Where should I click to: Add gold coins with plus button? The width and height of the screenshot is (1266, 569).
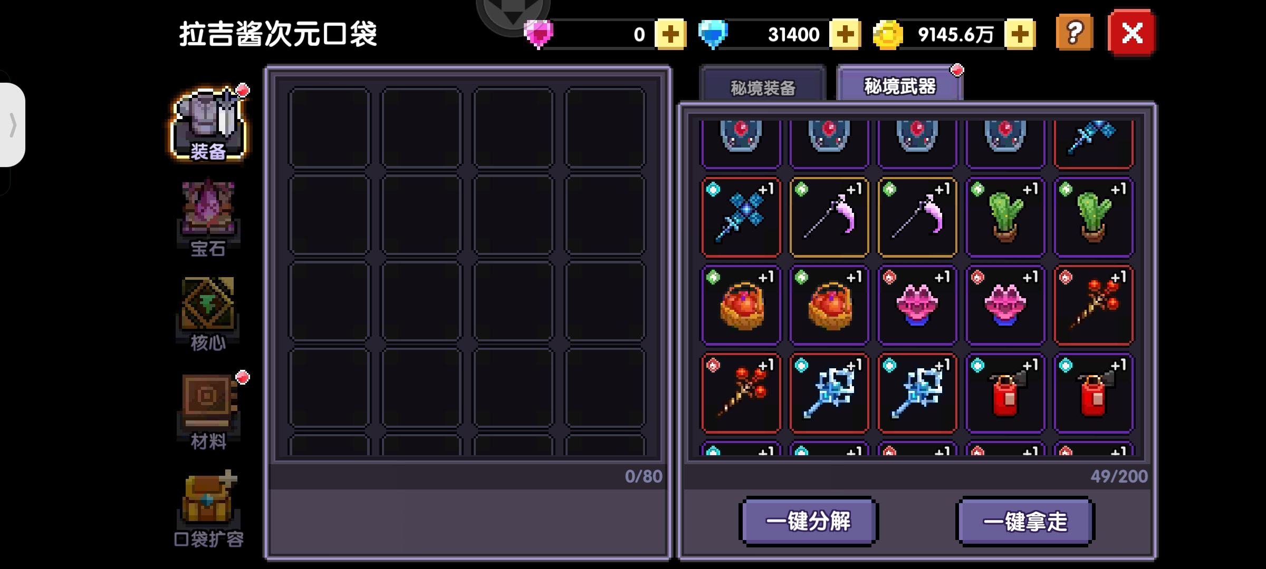click(x=1020, y=34)
